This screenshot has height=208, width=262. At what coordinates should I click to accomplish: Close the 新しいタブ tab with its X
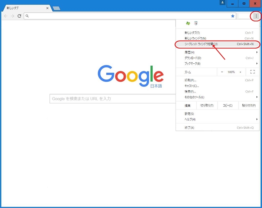point(48,8)
